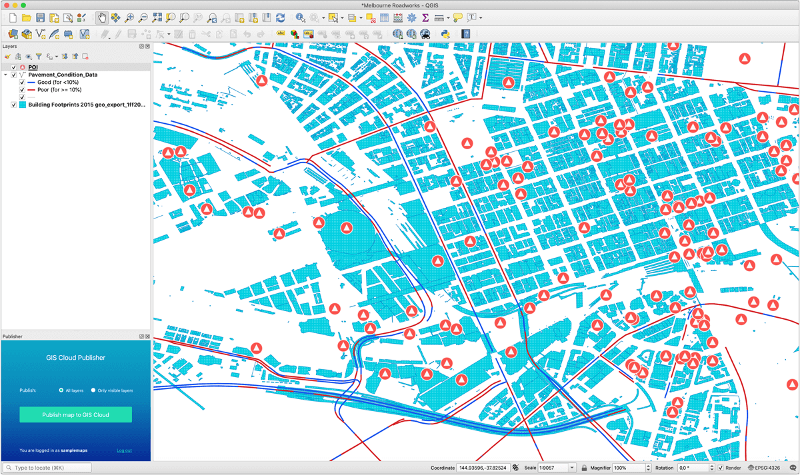Toggle Pavement_Condition_Data layer checkbox

click(x=14, y=75)
